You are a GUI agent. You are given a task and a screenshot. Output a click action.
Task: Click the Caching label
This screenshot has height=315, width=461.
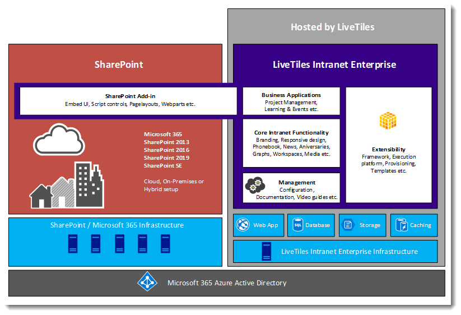(x=421, y=225)
